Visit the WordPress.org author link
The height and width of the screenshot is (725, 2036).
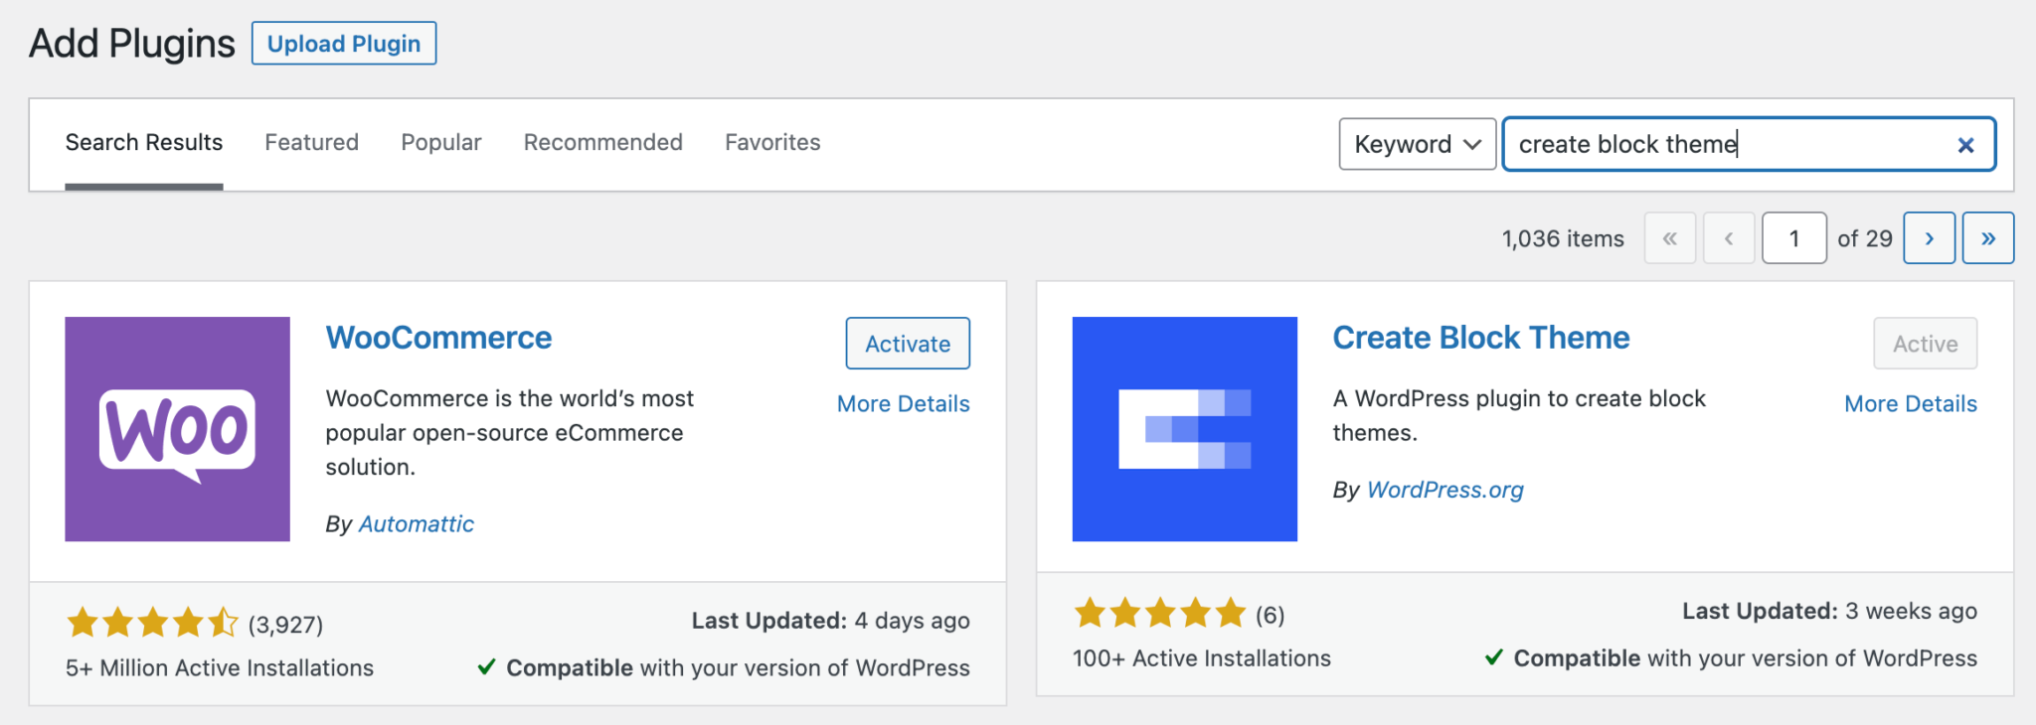(1445, 490)
